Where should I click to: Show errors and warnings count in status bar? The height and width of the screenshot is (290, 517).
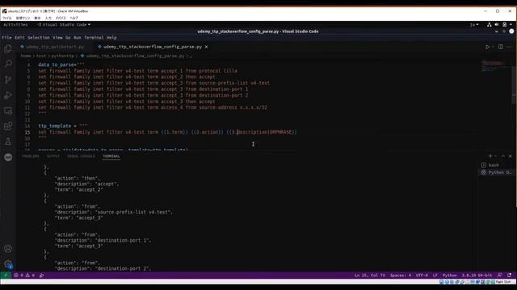(x=24, y=275)
